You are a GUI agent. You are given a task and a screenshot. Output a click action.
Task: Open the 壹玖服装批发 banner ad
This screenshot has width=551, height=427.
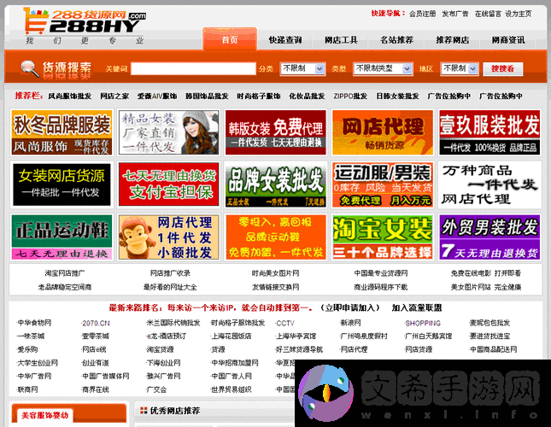[x=489, y=132]
